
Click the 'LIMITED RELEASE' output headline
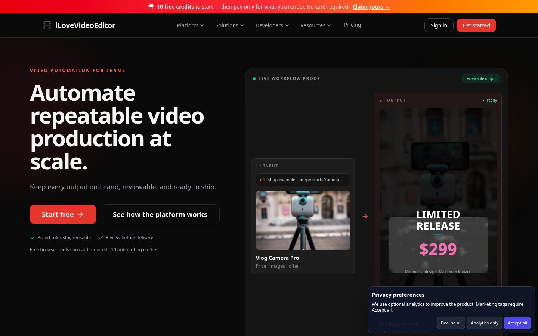pos(438,220)
